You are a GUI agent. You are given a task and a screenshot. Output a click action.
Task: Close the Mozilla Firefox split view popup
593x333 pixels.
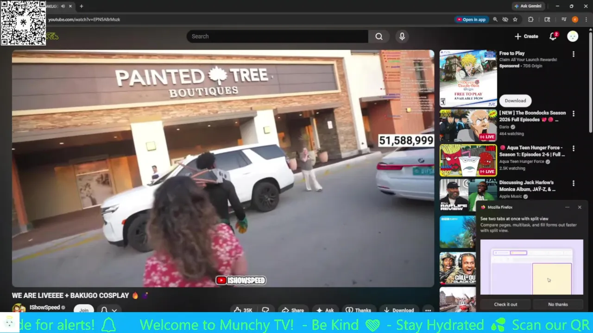pyautogui.click(x=580, y=207)
